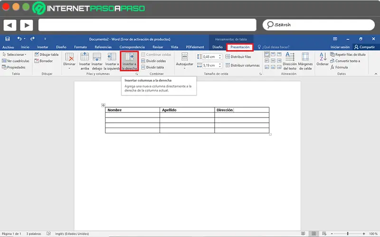The height and width of the screenshot is (237, 380).
Task: Select align bottom center icon
Action: tap(273, 67)
